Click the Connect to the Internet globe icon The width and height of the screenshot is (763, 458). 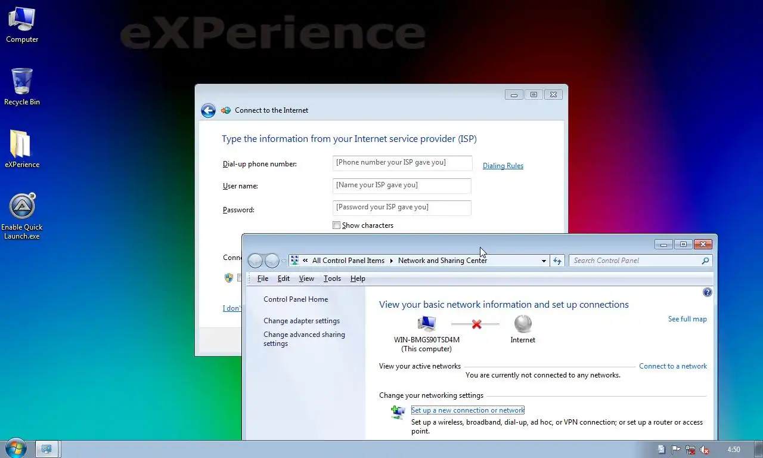click(x=226, y=110)
